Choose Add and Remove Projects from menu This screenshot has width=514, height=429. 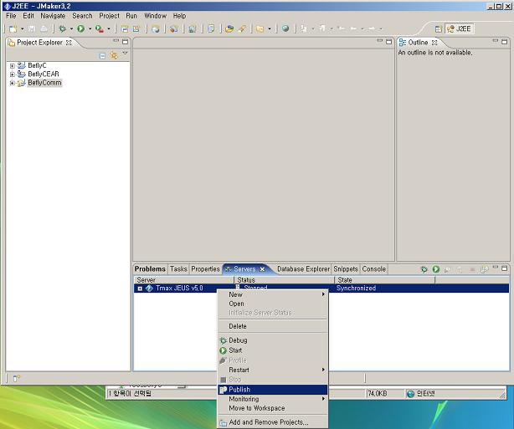coord(268,422)
